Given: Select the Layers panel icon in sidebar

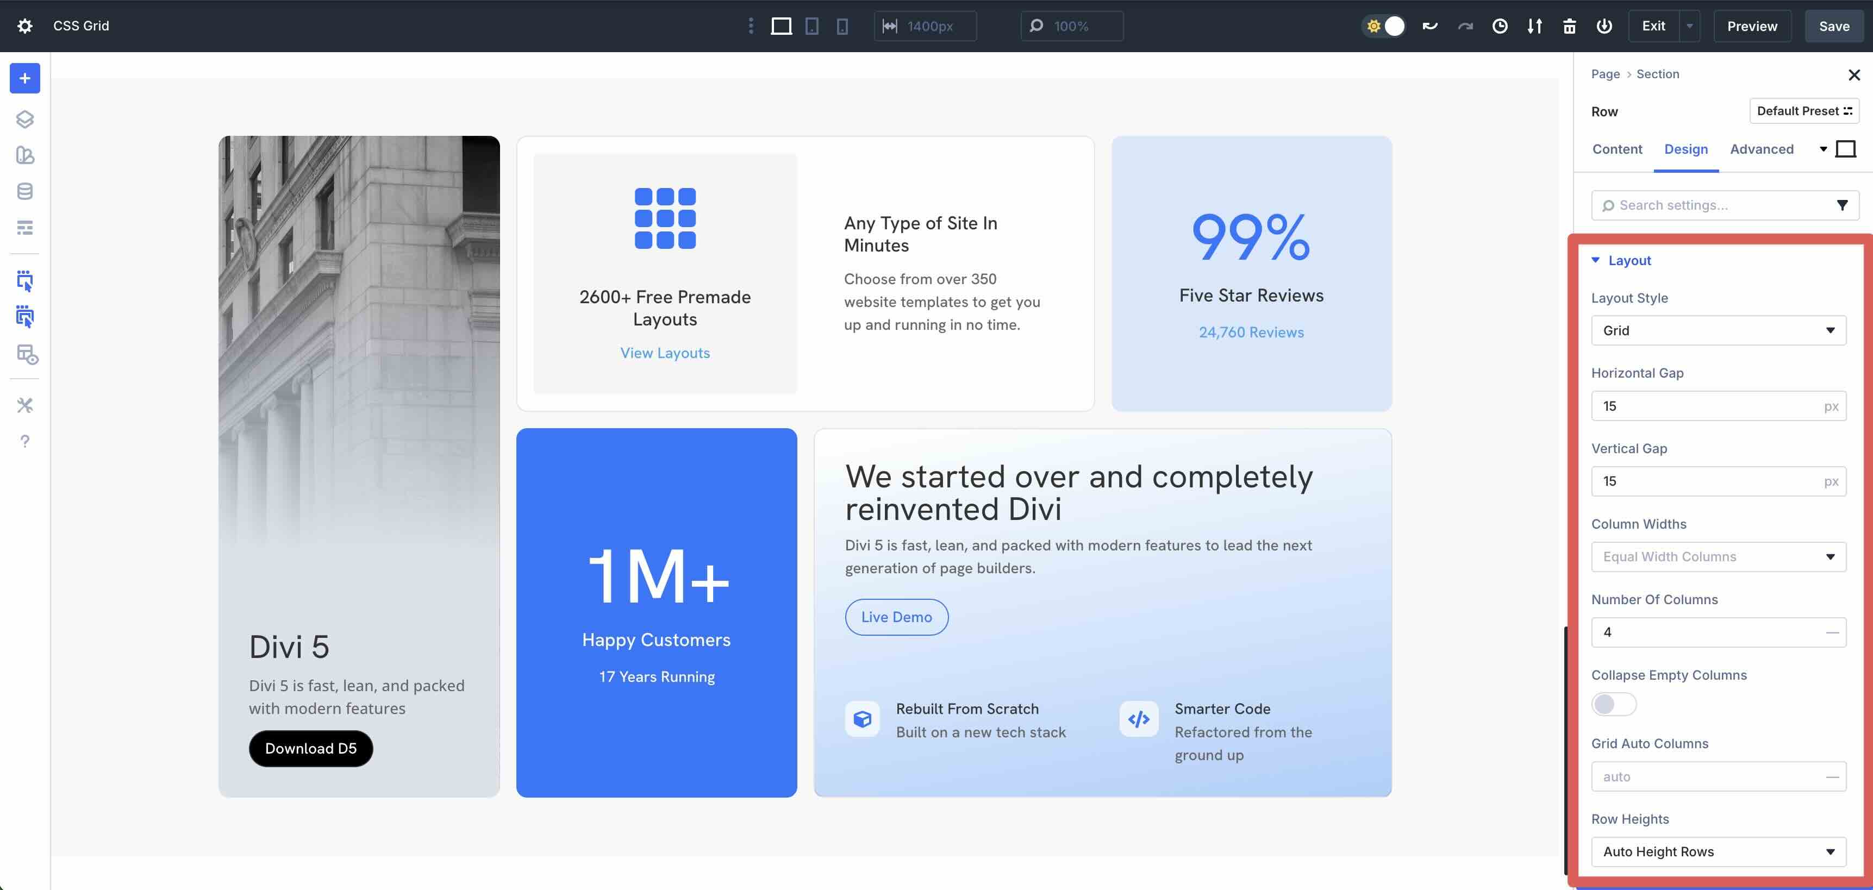Looking at the screenshot, I should [24, 119].
